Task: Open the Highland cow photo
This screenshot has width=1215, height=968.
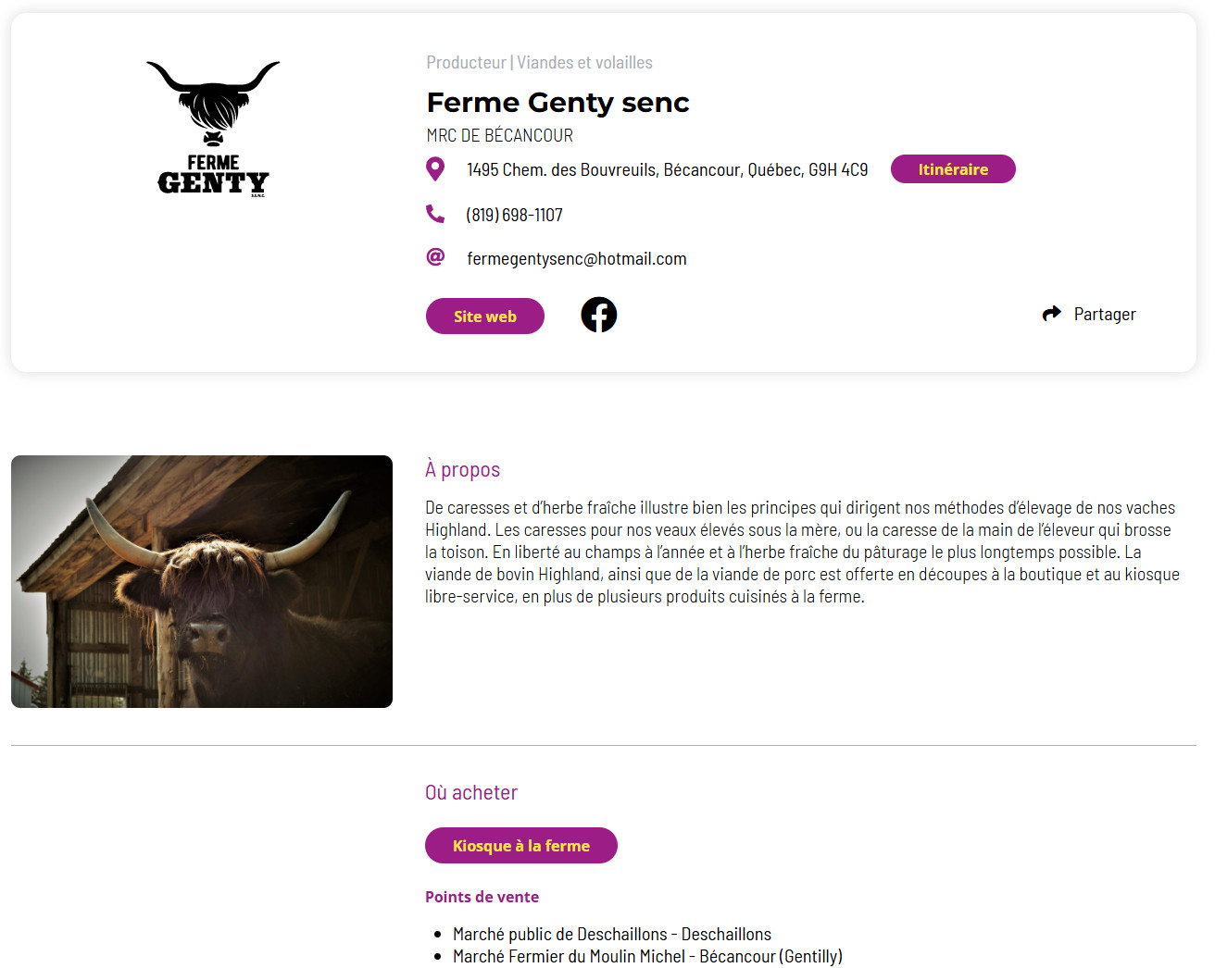Action: tap(202, 581)
